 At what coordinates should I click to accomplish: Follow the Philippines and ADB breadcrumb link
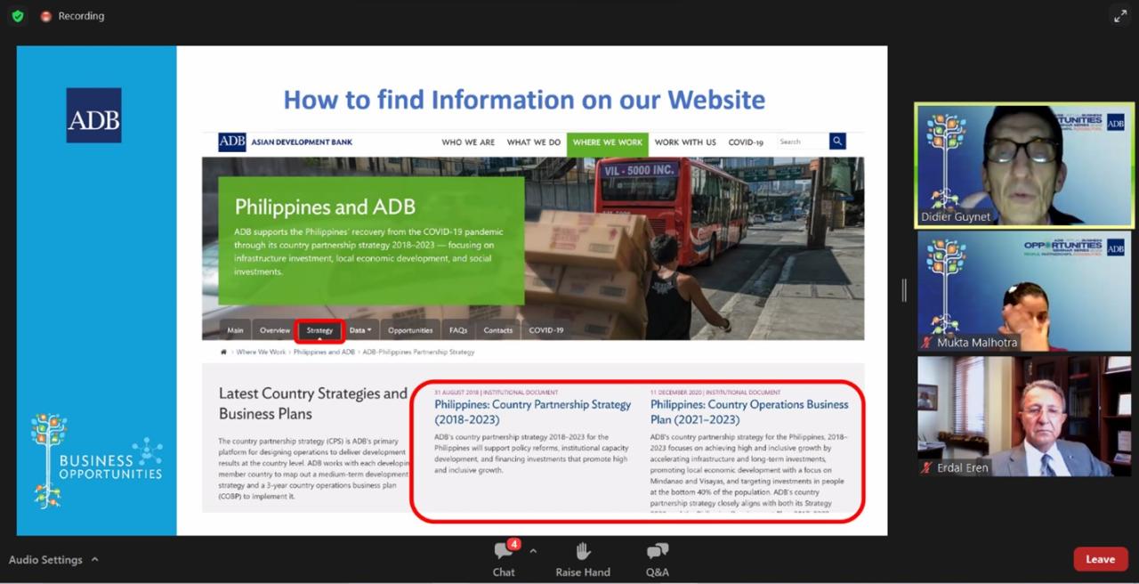pos(324,353)
